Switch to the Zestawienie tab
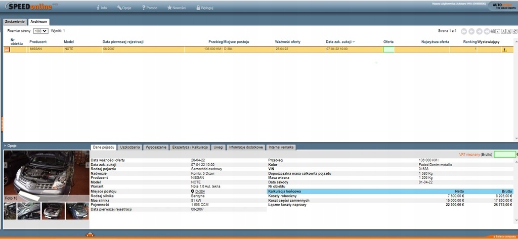This screenshot has height=239, width=518. pyautogui.click(x=15, y=22)
